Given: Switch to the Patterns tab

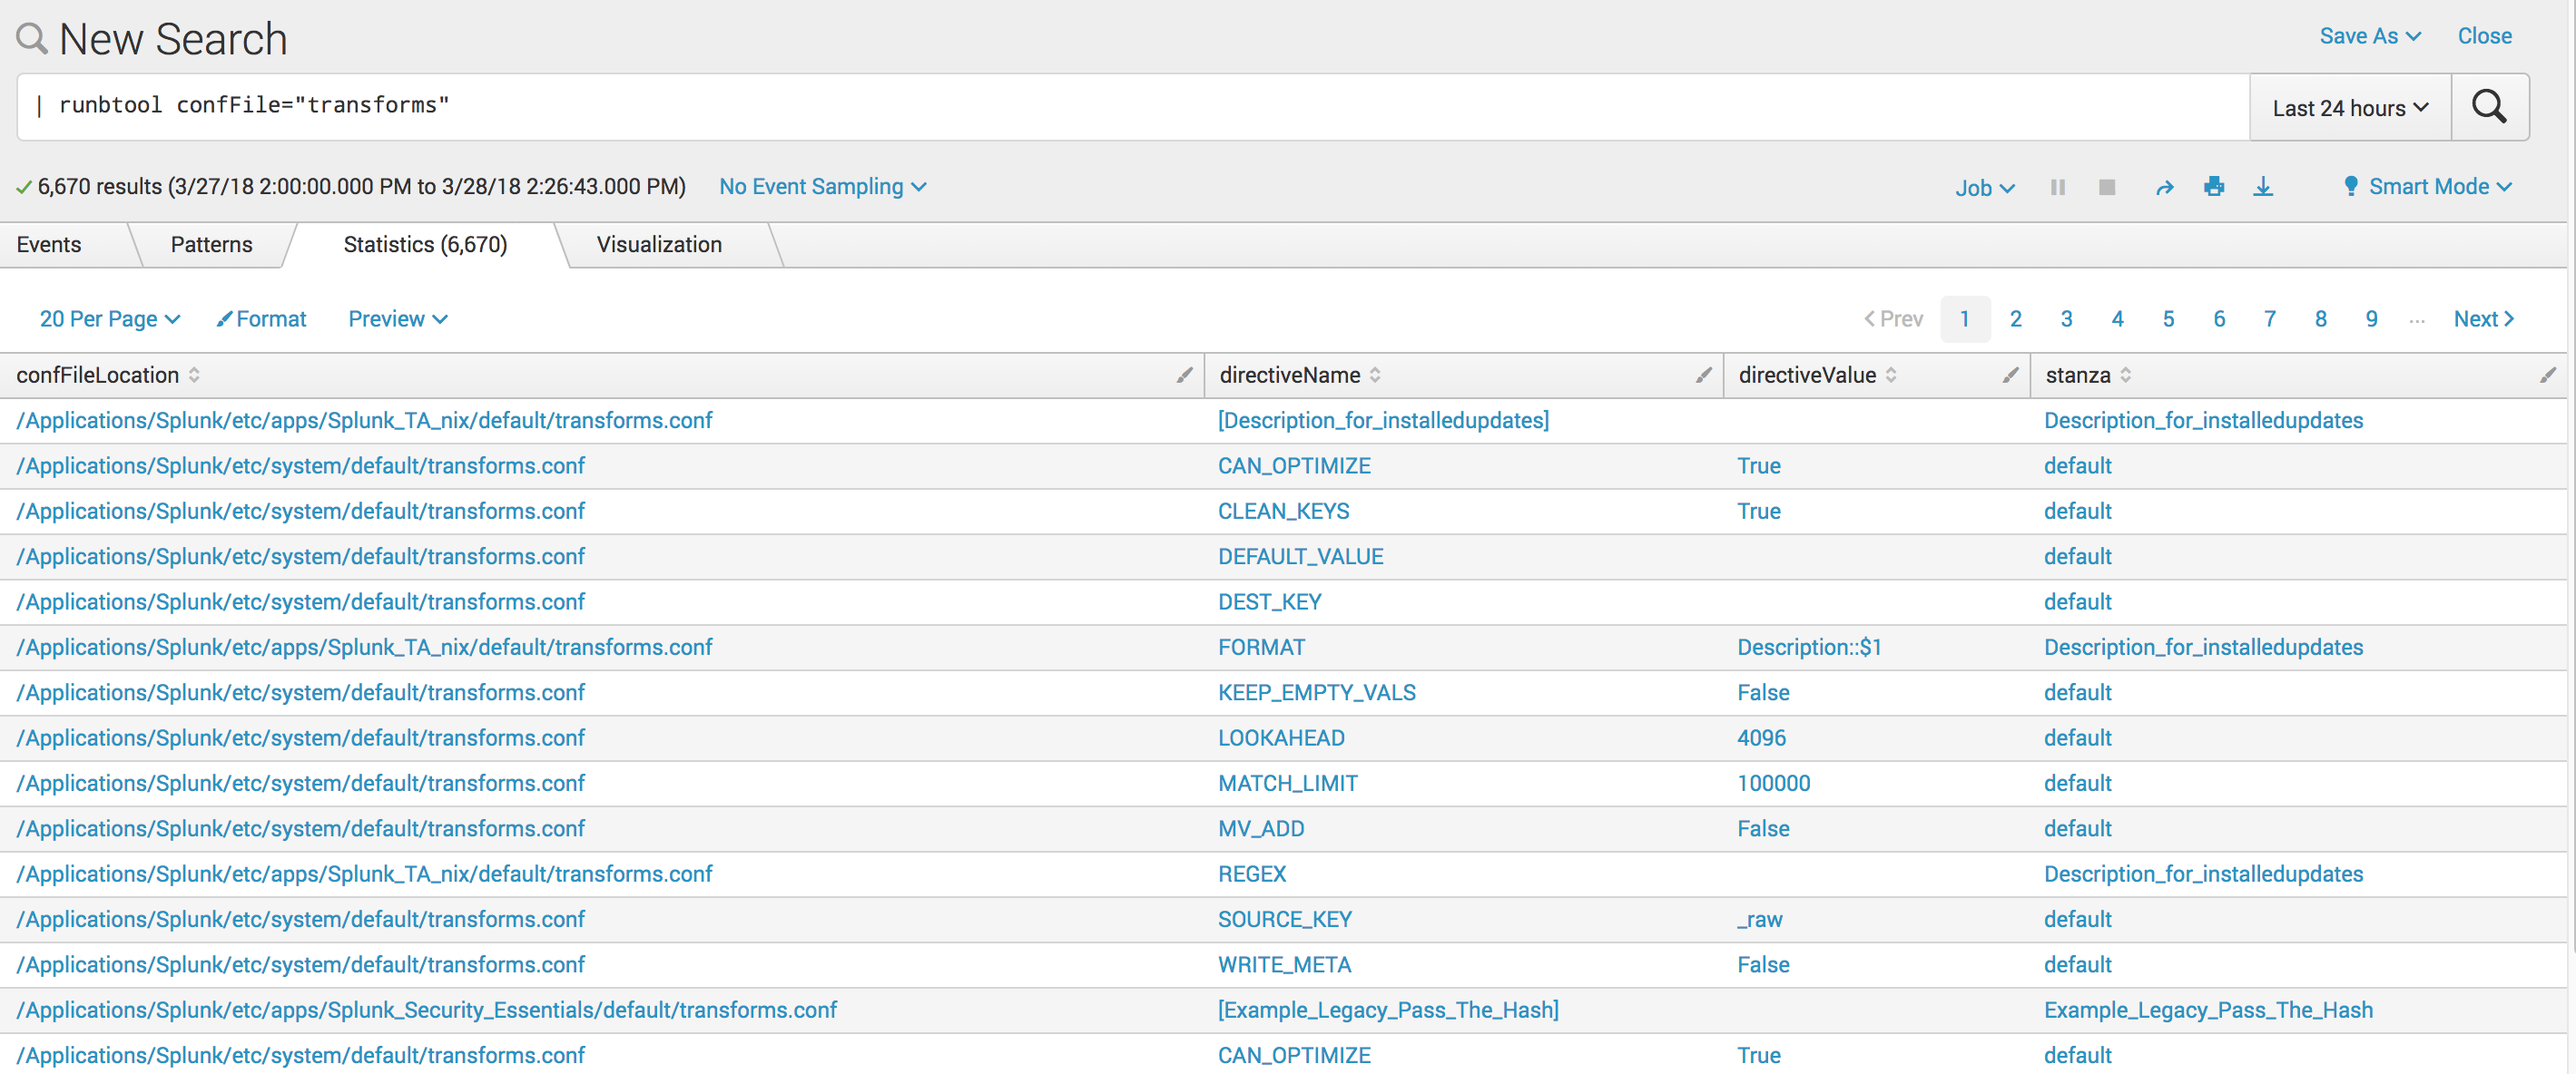Looking at the screenshot, I should pyautogui.click(x=211, y=245).
